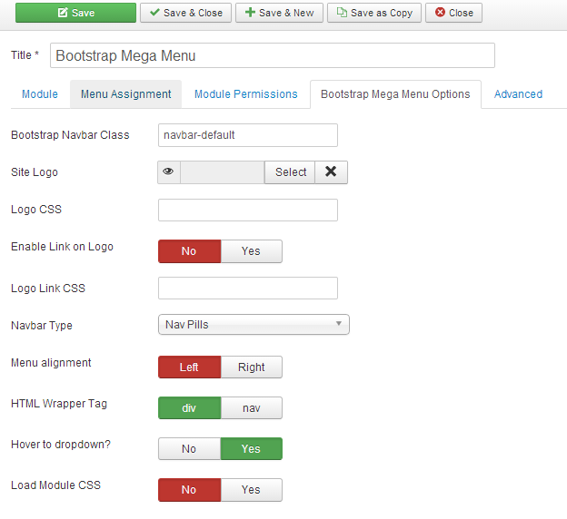Focus the Title input field
Screen dimensions: 567x519
click(x=273, y=55)
